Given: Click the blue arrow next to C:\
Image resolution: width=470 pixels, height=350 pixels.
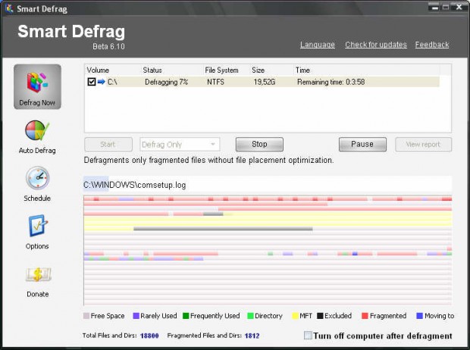Looking at the screenshot, I should click(x=102, y=82).
